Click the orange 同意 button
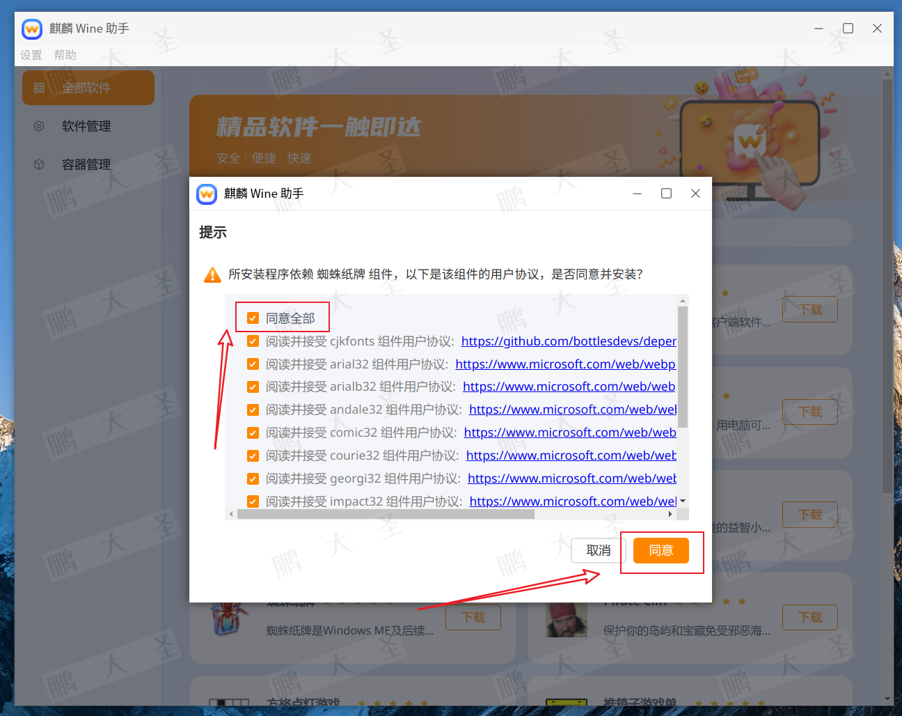 [x=661, y=550]
